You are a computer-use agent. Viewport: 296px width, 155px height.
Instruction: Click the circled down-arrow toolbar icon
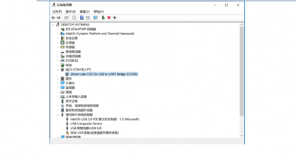coord(115,17)
